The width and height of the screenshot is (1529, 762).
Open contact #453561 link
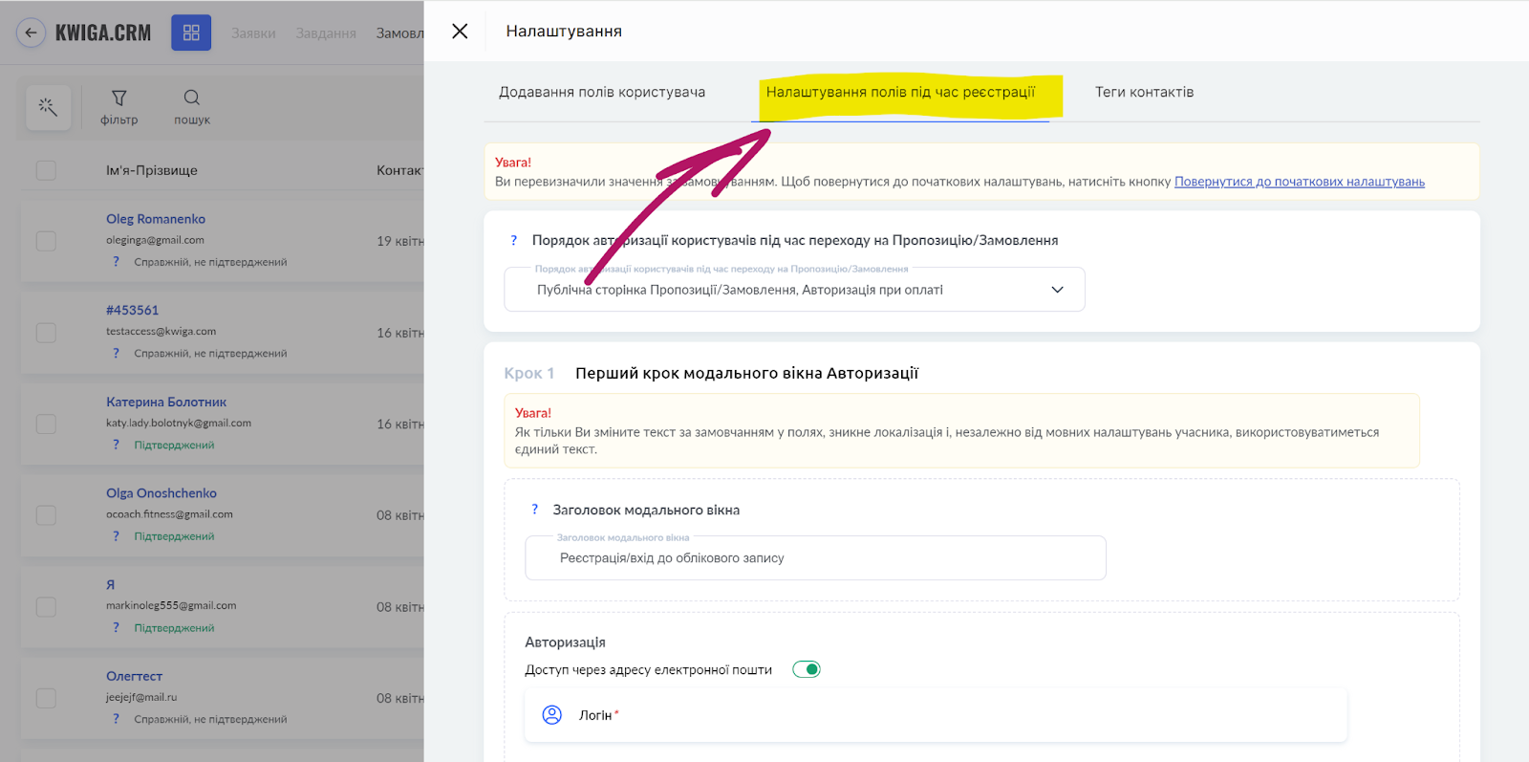tap(133, 310)
